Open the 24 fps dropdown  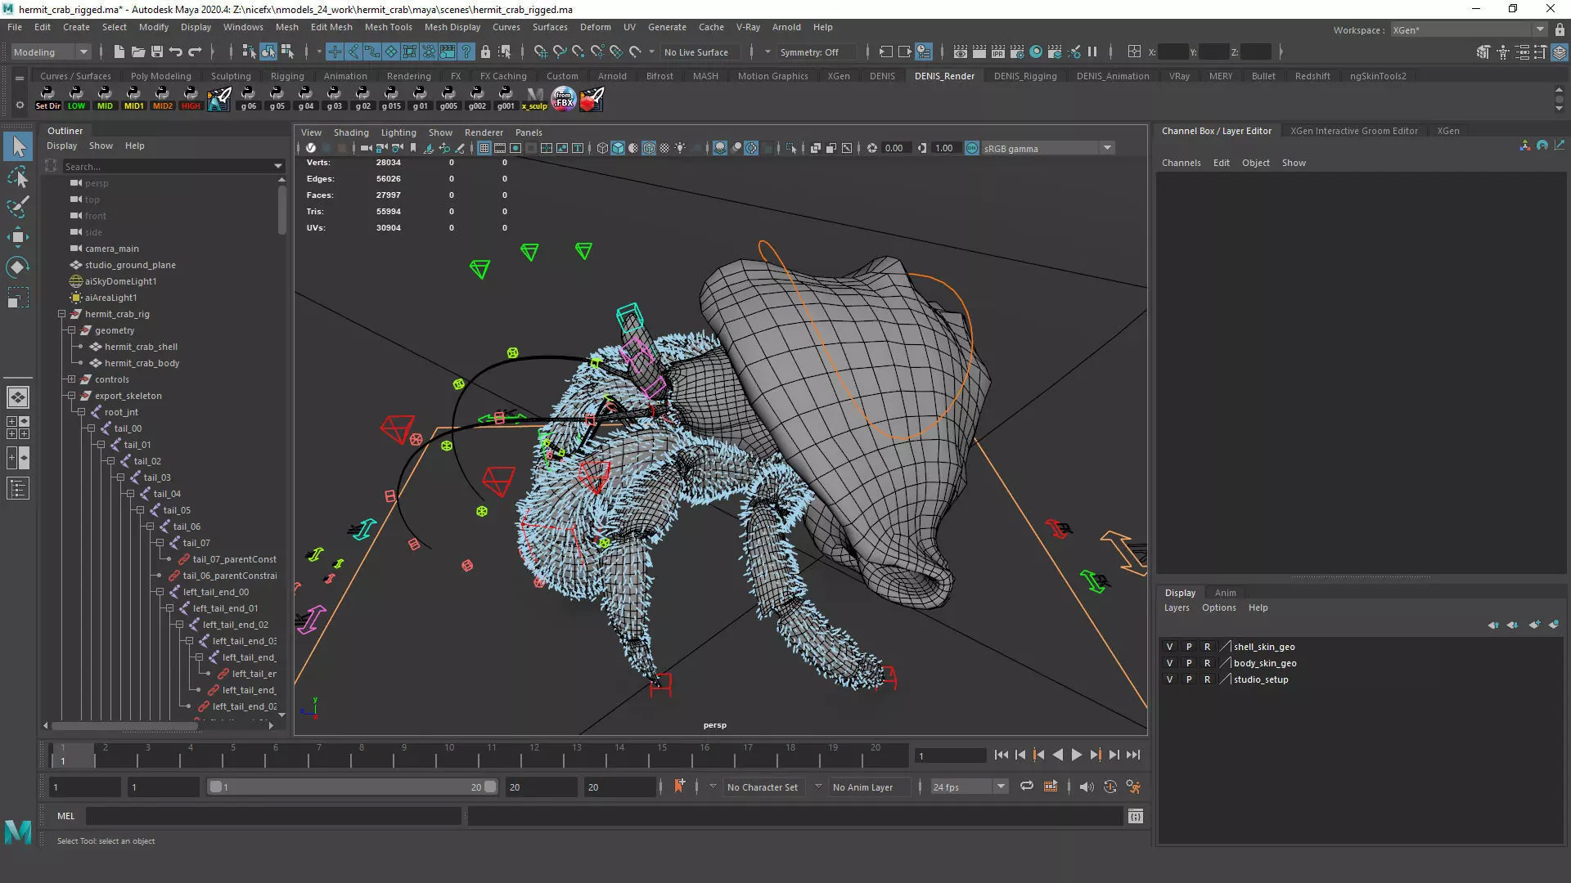969,787
